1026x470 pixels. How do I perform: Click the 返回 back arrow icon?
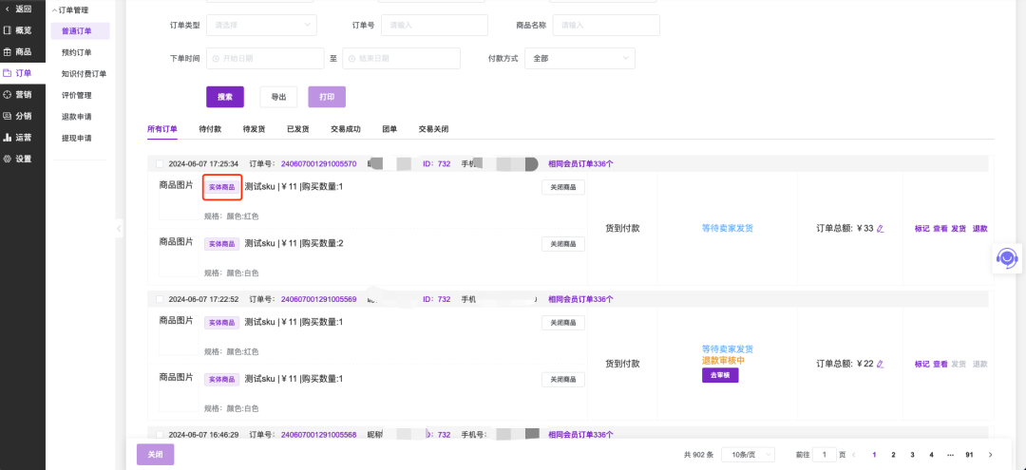(8, 9)
